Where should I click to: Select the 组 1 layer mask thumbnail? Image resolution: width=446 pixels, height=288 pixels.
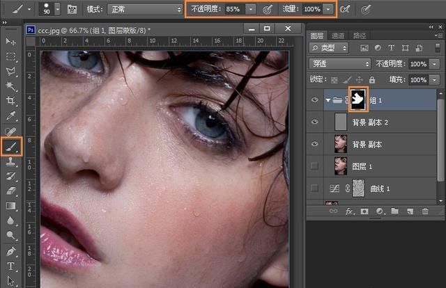coord(358,99)
